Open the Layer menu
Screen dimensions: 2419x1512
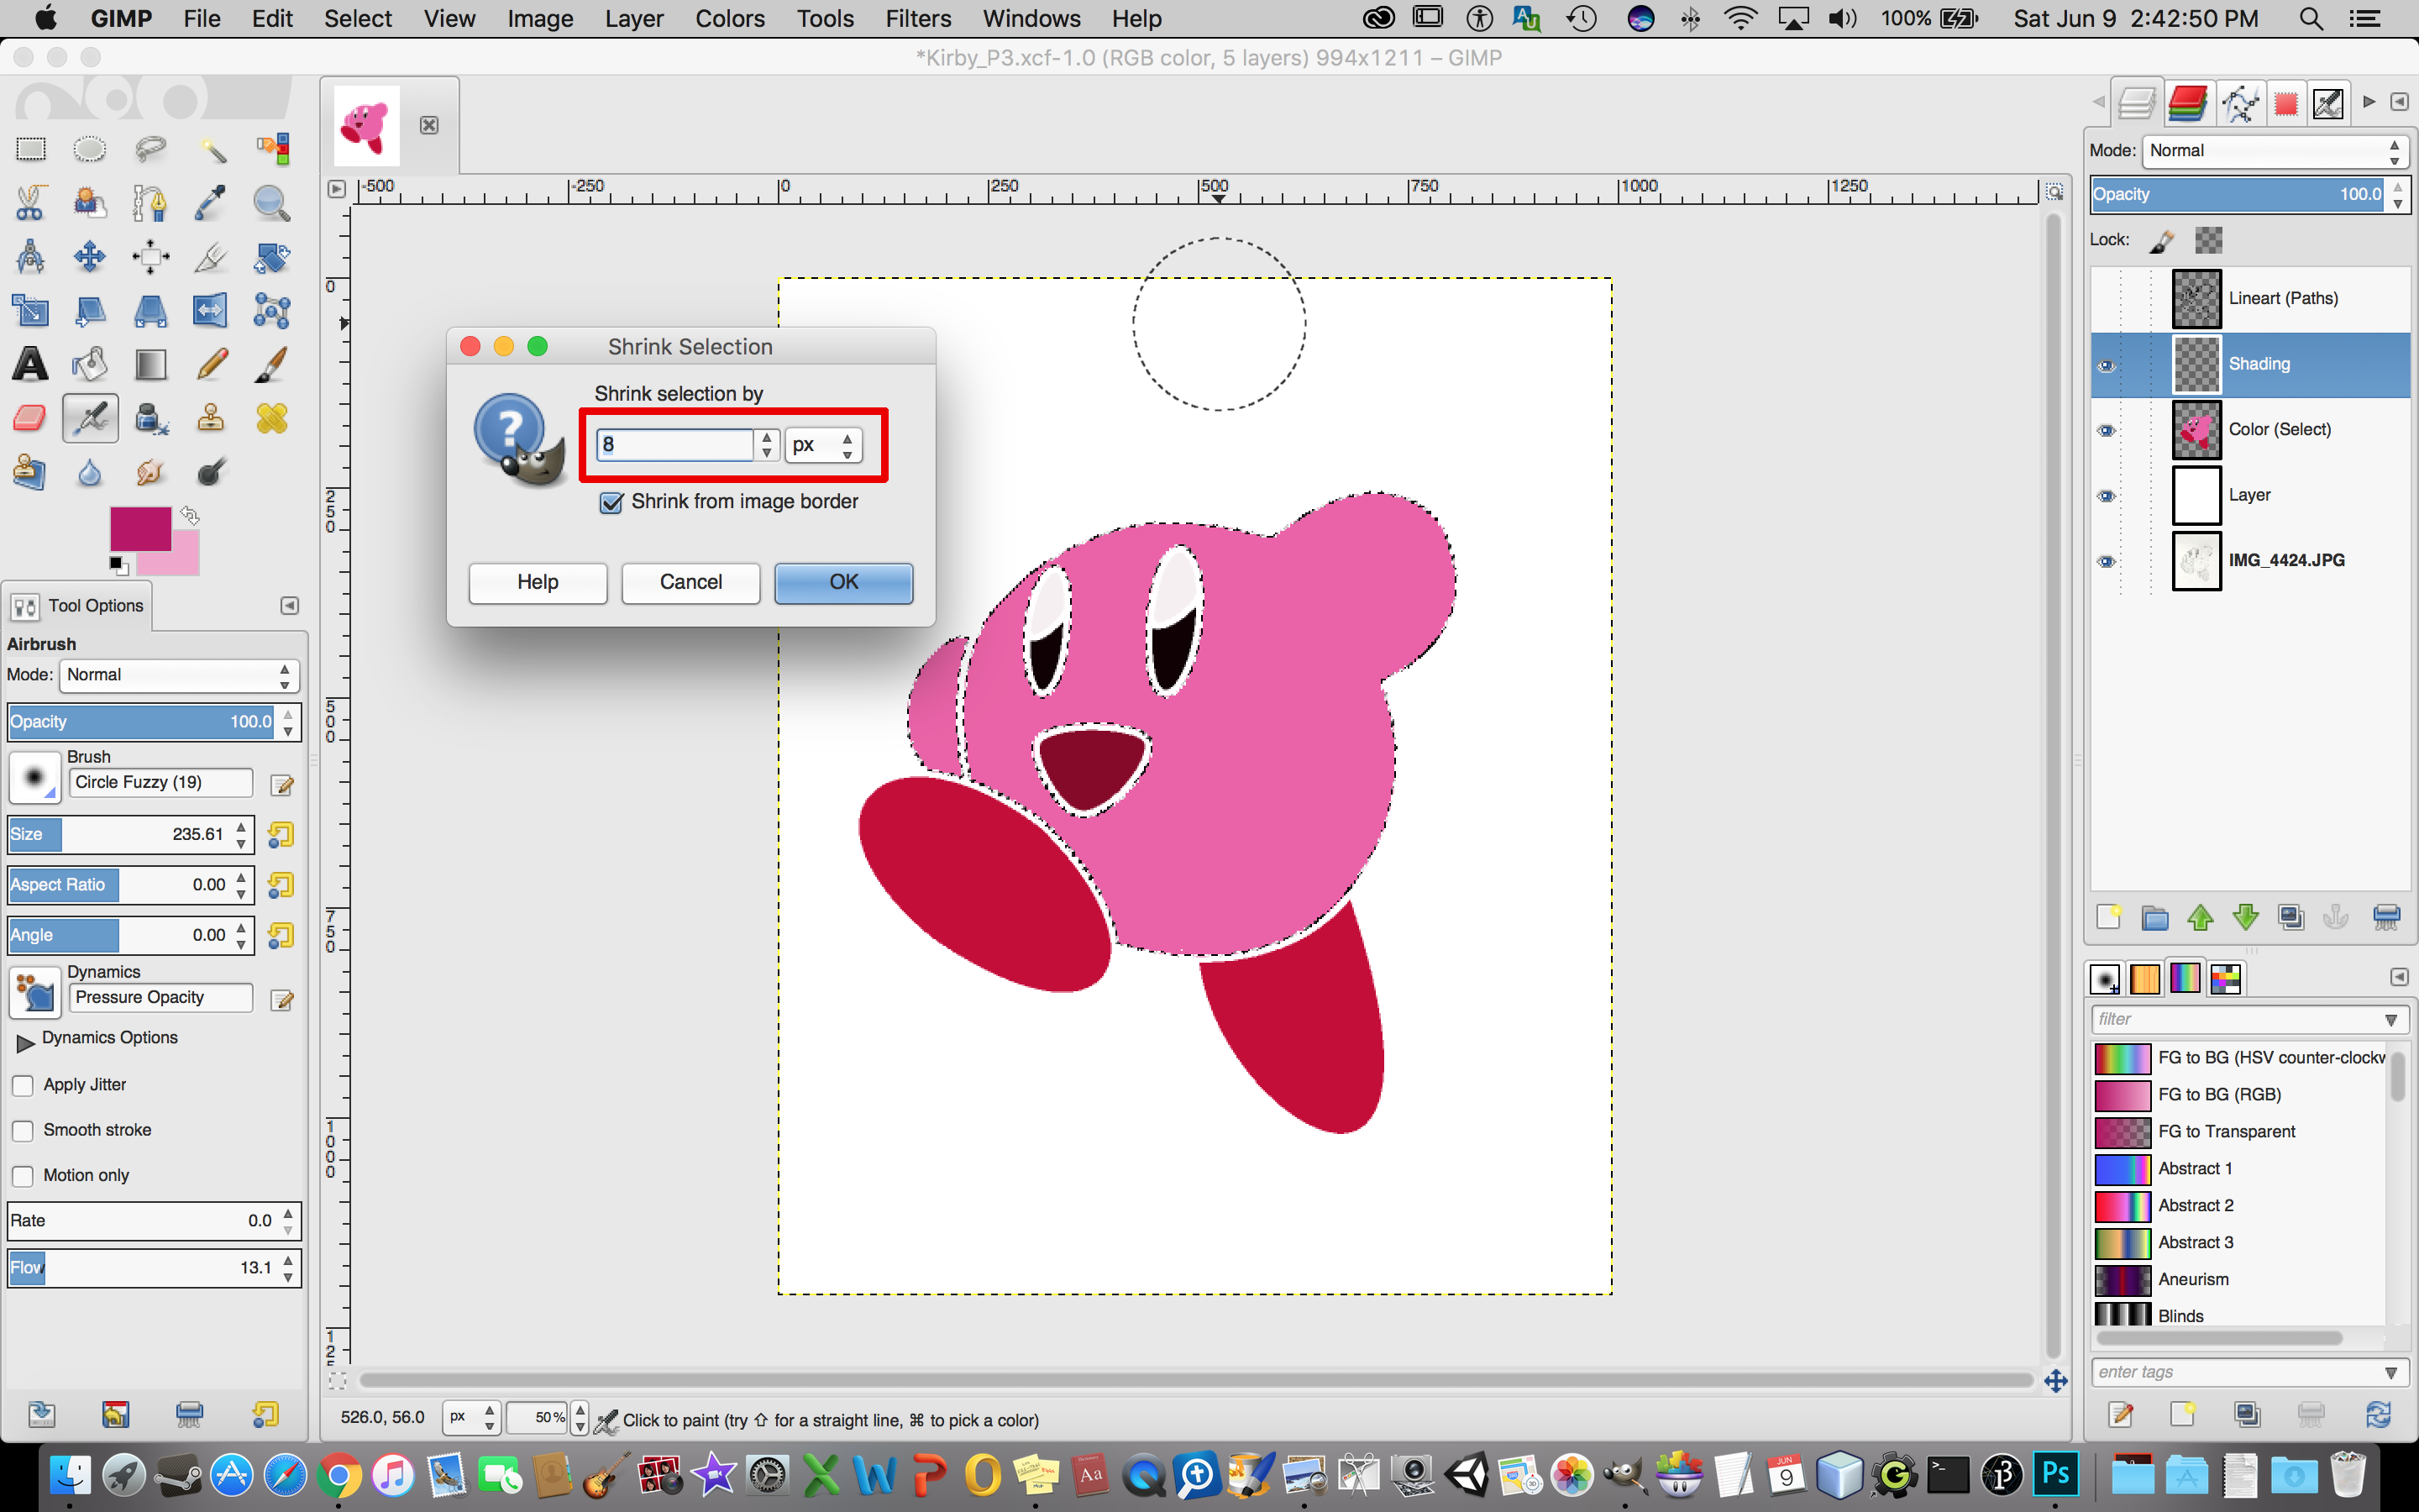[634, 19]
